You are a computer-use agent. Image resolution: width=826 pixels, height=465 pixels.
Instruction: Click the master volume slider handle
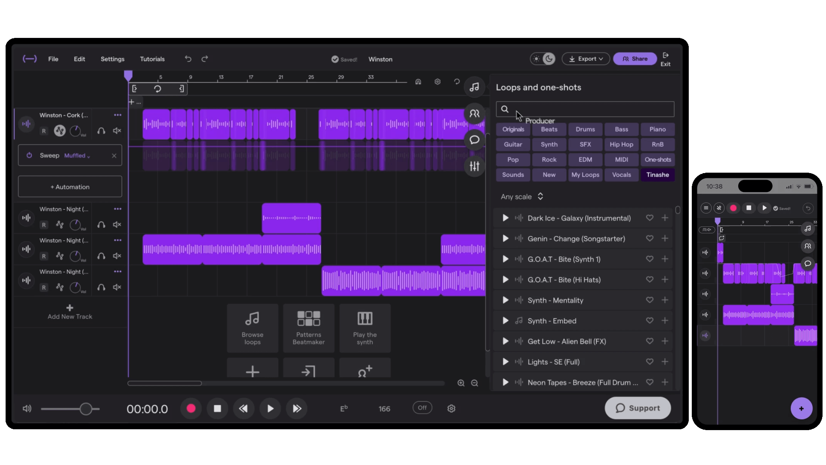(x=86, y=409)
